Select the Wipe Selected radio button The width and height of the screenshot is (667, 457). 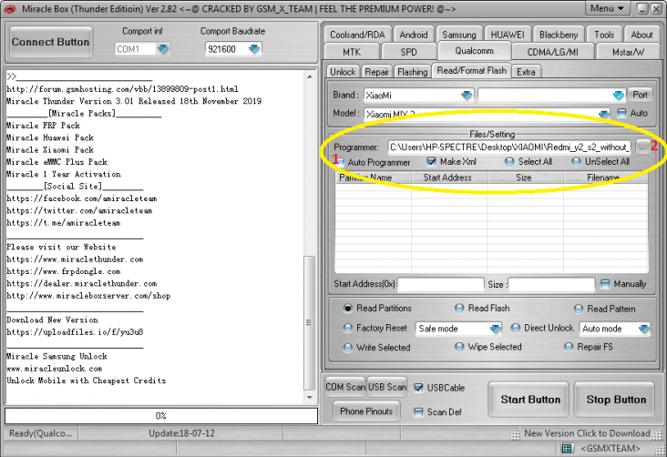click(459, 348)
